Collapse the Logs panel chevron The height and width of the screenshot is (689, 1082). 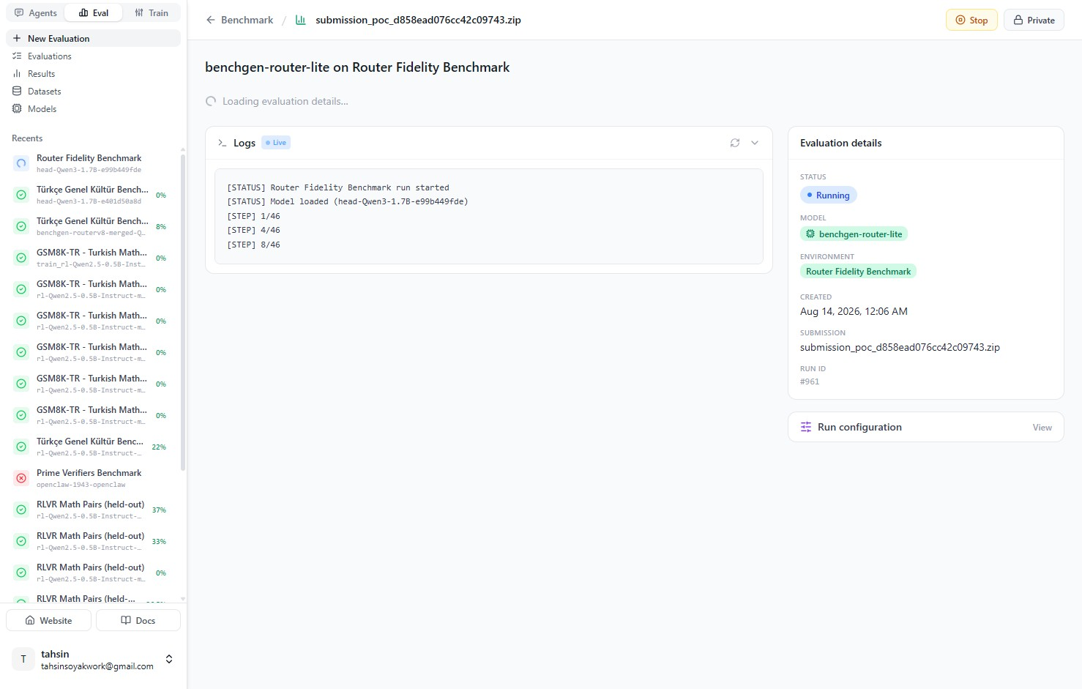[x=755, y=143]
